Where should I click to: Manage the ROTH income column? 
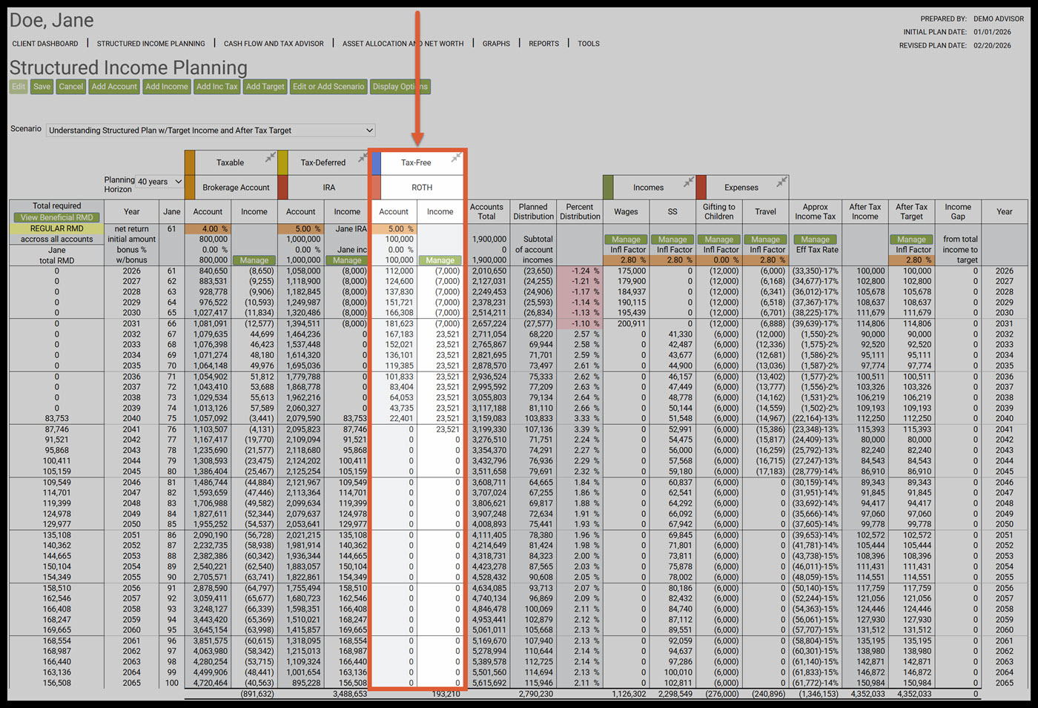tap(440, 261)
